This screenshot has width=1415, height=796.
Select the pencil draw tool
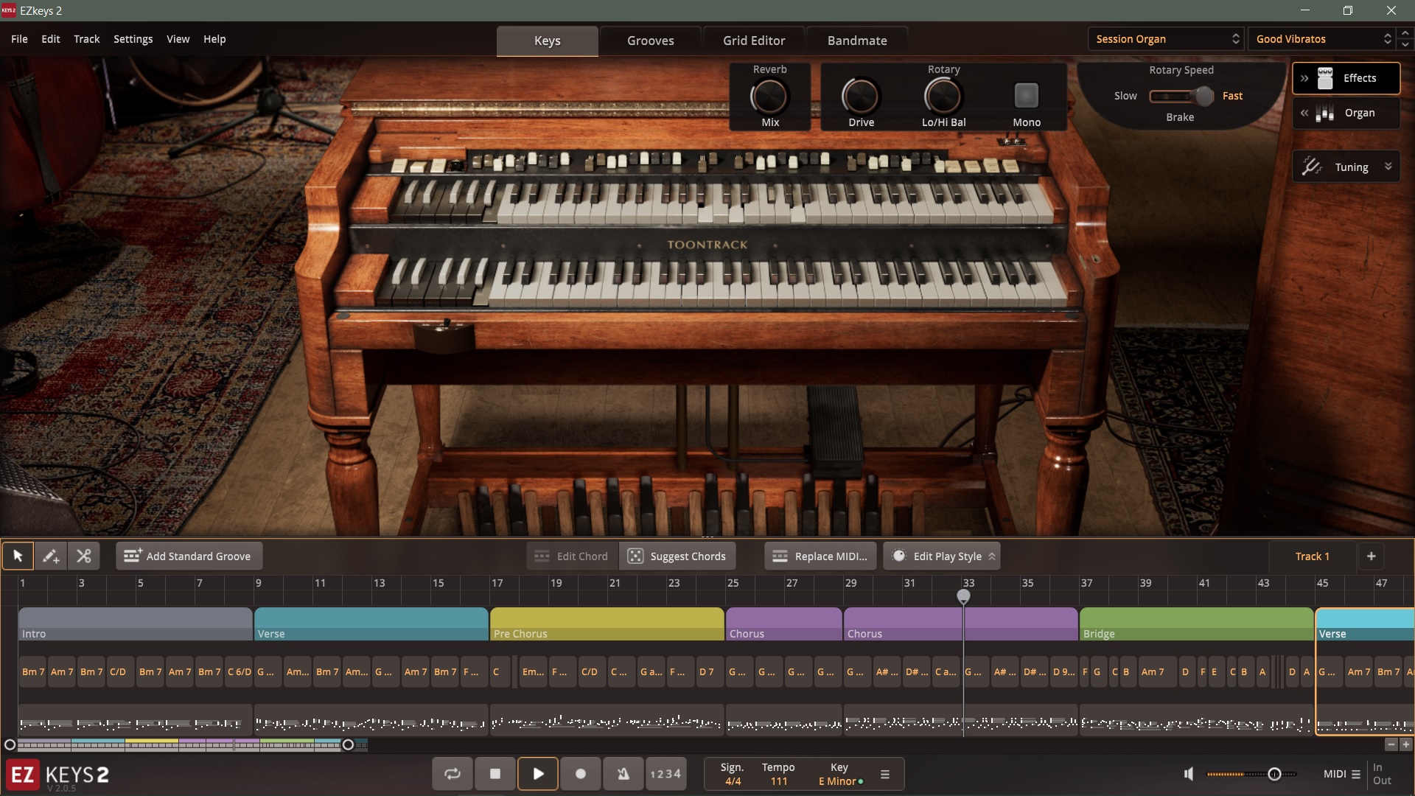[x=51, y=556]
